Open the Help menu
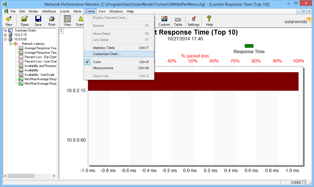Screen dimensions: 314x187 tap(130, 11)
